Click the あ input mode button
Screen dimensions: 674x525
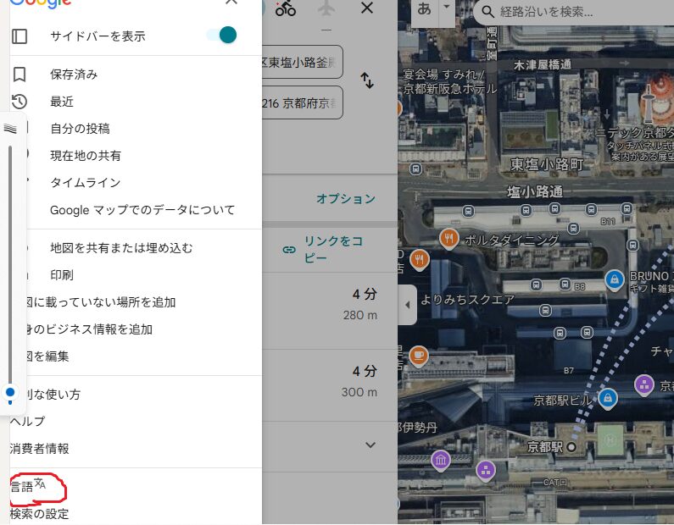click(424, 8)
